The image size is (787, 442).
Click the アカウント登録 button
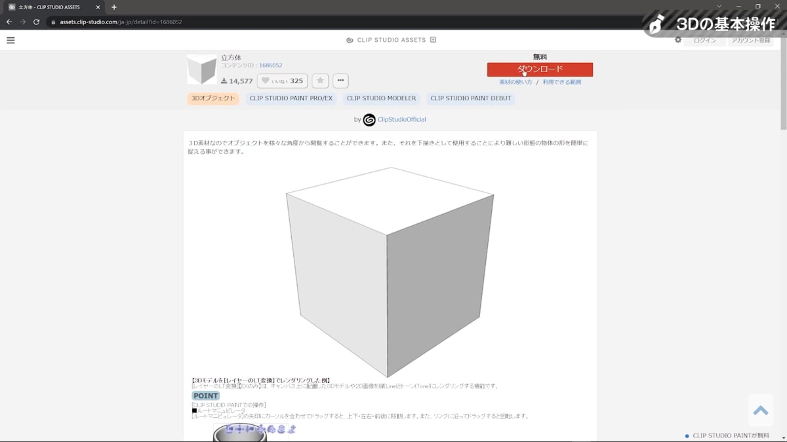pyautogui.click(x=751, y=41)
